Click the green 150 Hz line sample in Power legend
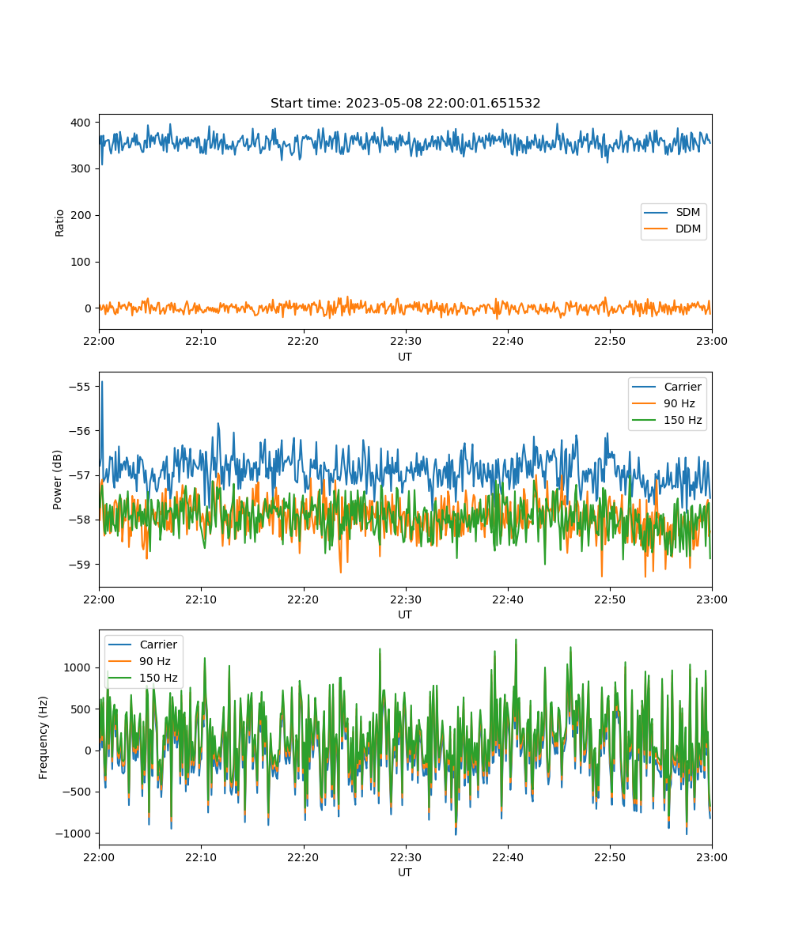 tap(645, 421)
